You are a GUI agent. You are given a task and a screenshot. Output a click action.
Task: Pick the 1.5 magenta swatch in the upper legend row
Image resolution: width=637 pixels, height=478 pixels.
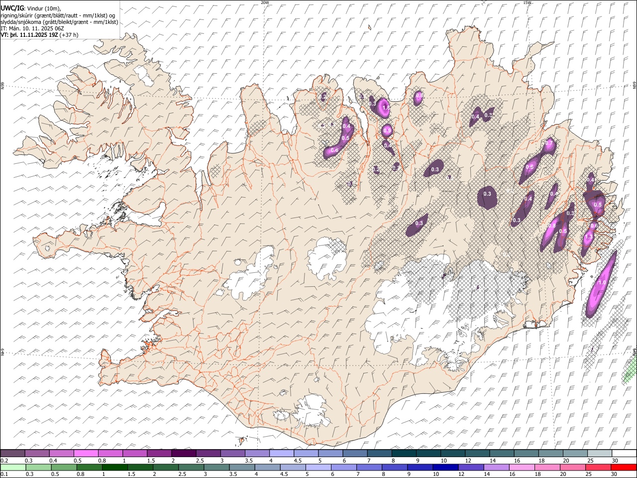[159, 454]
